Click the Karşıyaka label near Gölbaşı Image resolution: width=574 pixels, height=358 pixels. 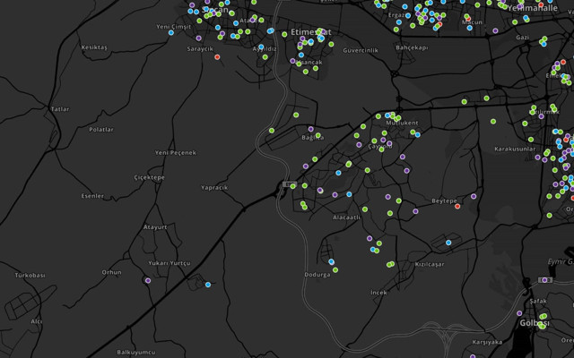[x=487, y=342]
